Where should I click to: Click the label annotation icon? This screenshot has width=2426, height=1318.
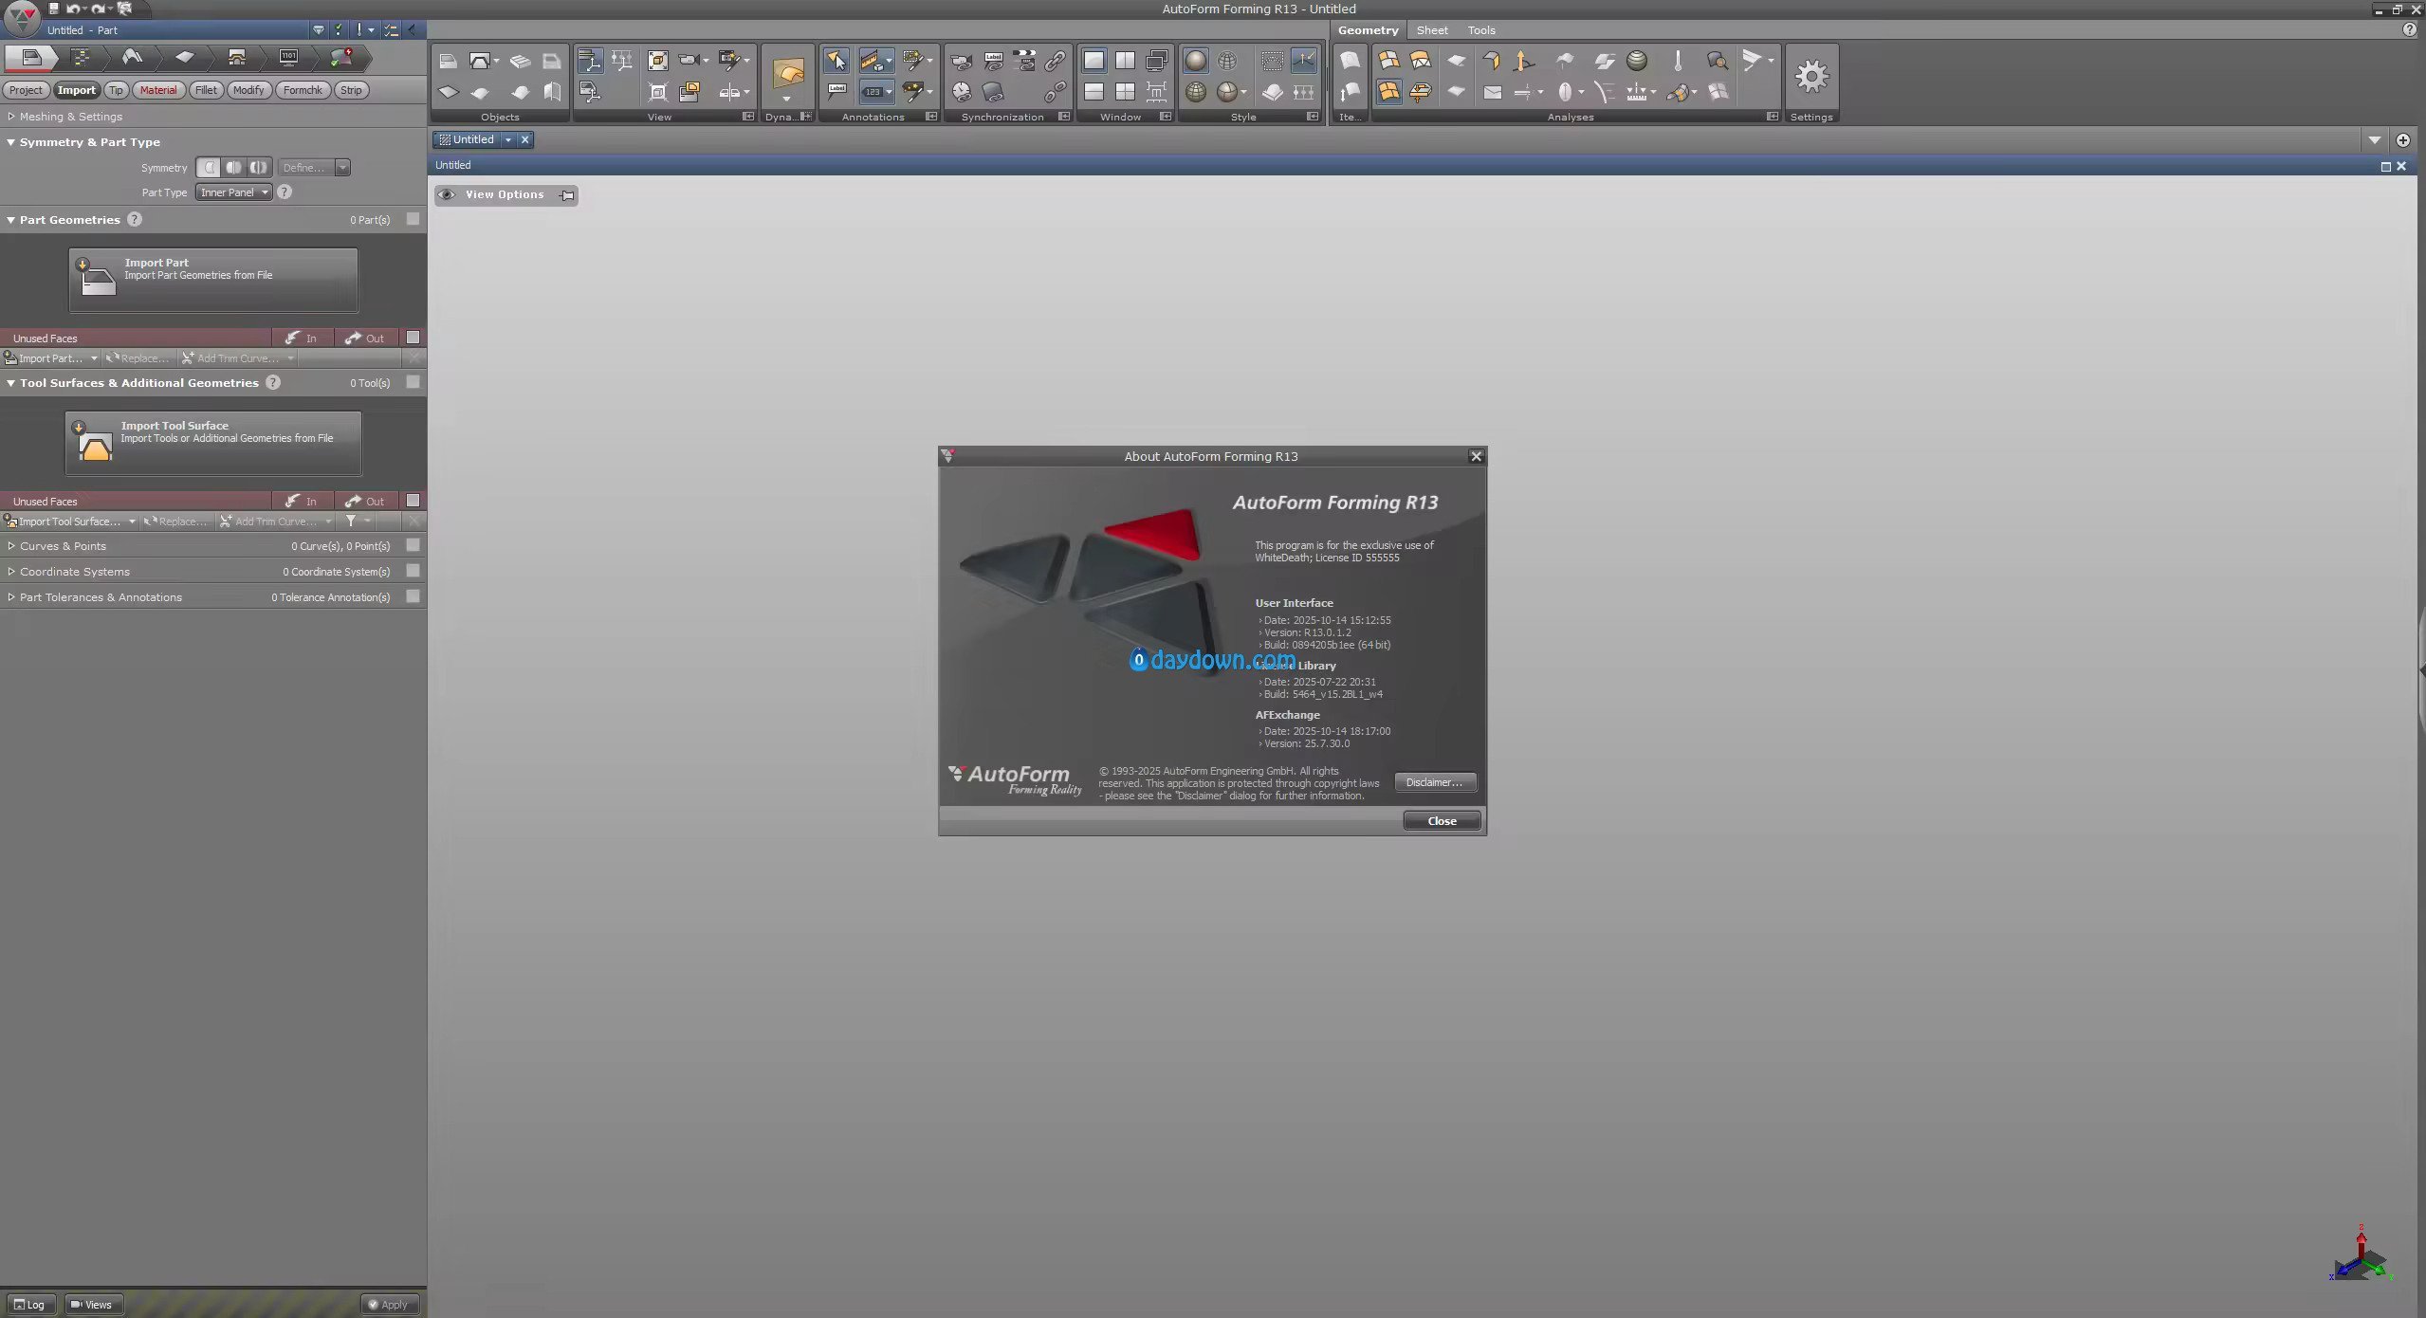836,91
